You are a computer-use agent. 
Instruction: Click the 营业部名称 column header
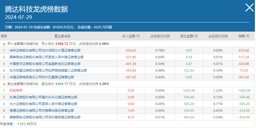pyautogui.click(x=63, y=36)
